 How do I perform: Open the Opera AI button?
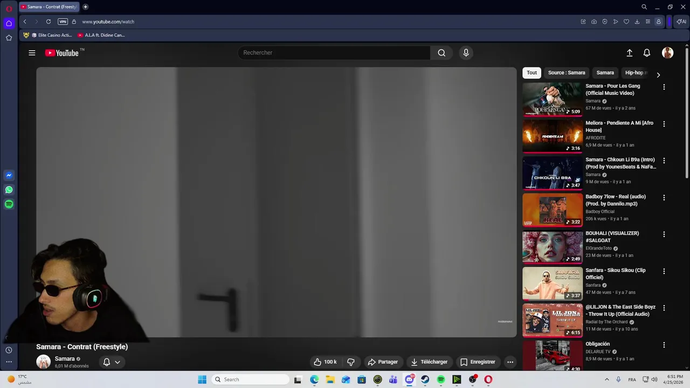pyautogui.click(x=681, y=22)
